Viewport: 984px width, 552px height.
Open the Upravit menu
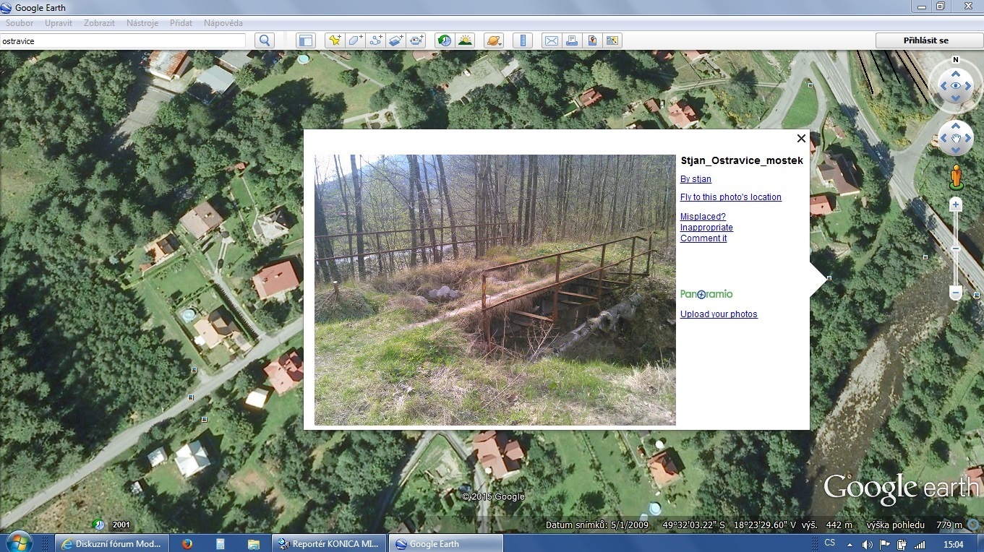point(59,23)
